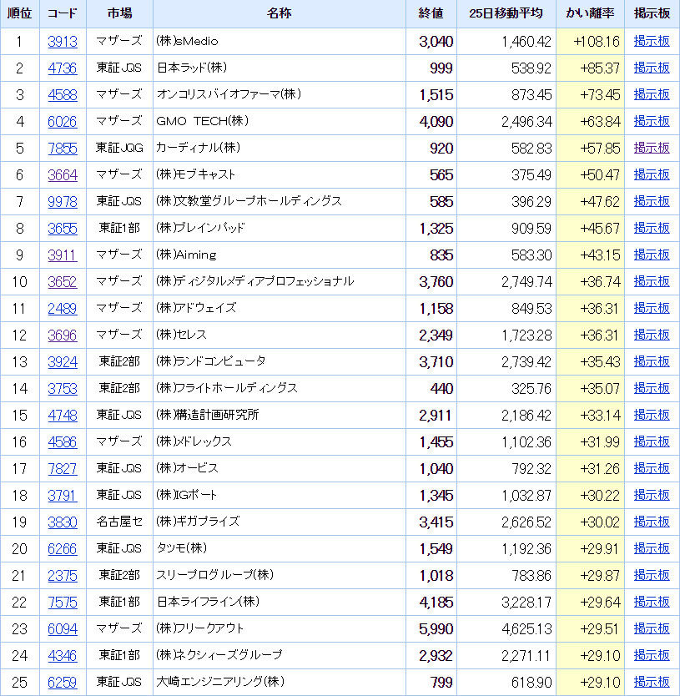This screenshot has width=680, height=696.
Task: Open stock code 7575 link
Action: pos(63,602)
